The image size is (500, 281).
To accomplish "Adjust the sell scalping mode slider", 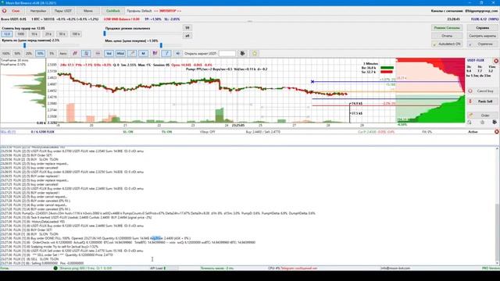I will [x=105, y=33].
